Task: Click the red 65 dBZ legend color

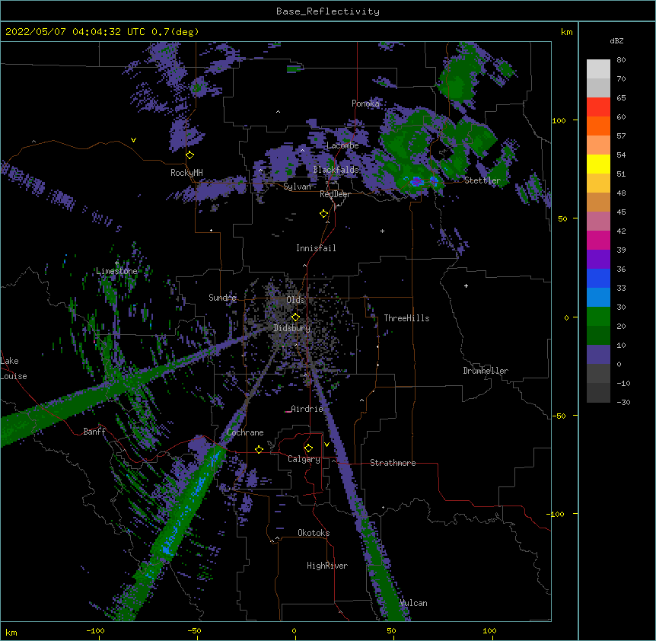Action: coord(598,107)
